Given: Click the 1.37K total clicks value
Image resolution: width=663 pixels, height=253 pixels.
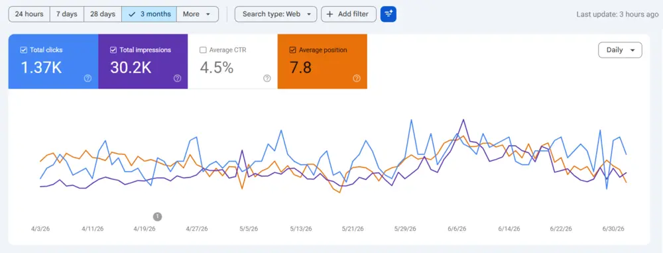Looking at the screenshot, I should click(x=41, y=67).
